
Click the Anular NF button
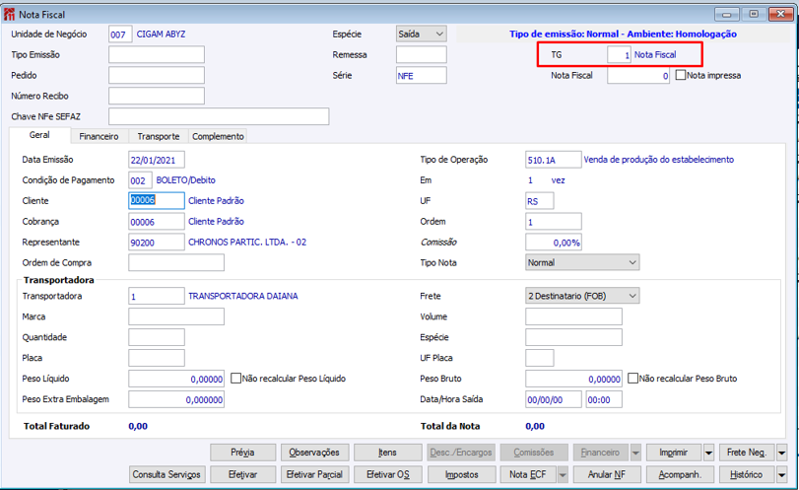pyautogui.click(x=607, y=474)
